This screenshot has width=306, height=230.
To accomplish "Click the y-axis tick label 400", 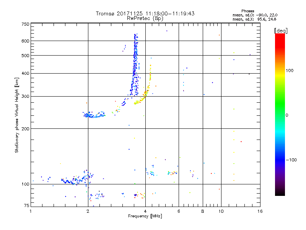I will tap(25, 73).
